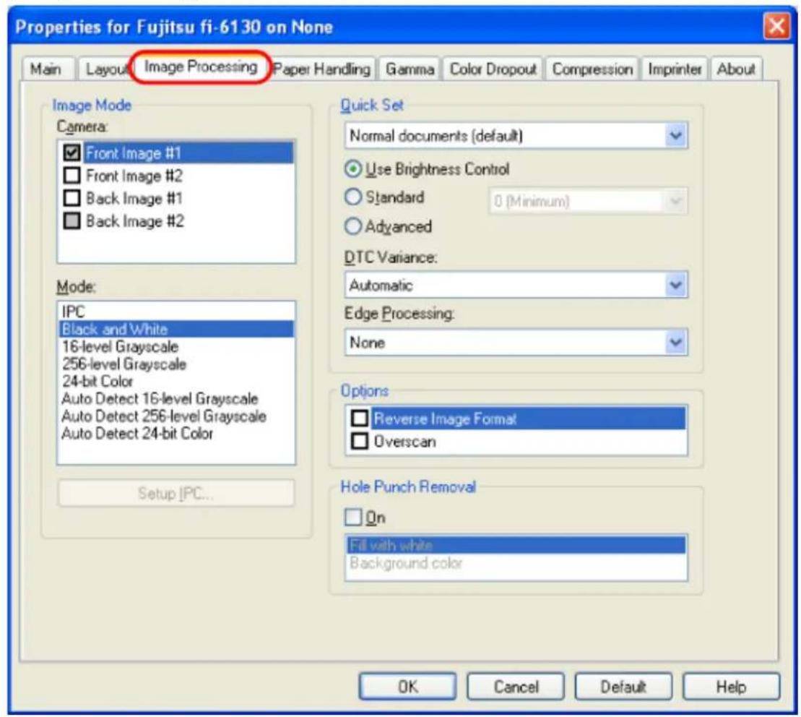Open the Color Dropout tab

(493, 69)
